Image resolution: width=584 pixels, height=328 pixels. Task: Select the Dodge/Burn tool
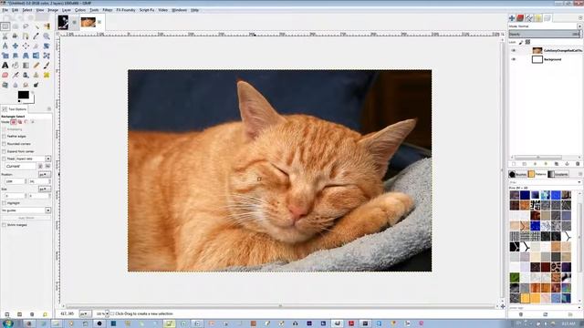pos(36,85)
